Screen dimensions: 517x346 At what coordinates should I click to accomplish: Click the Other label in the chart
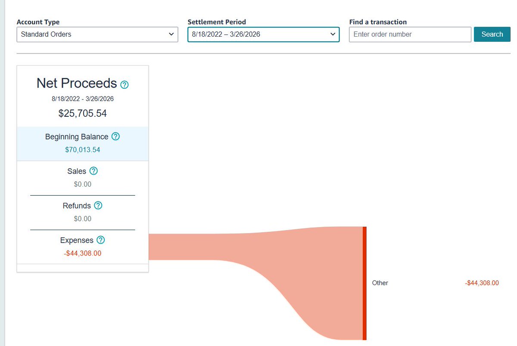(380, 283)
